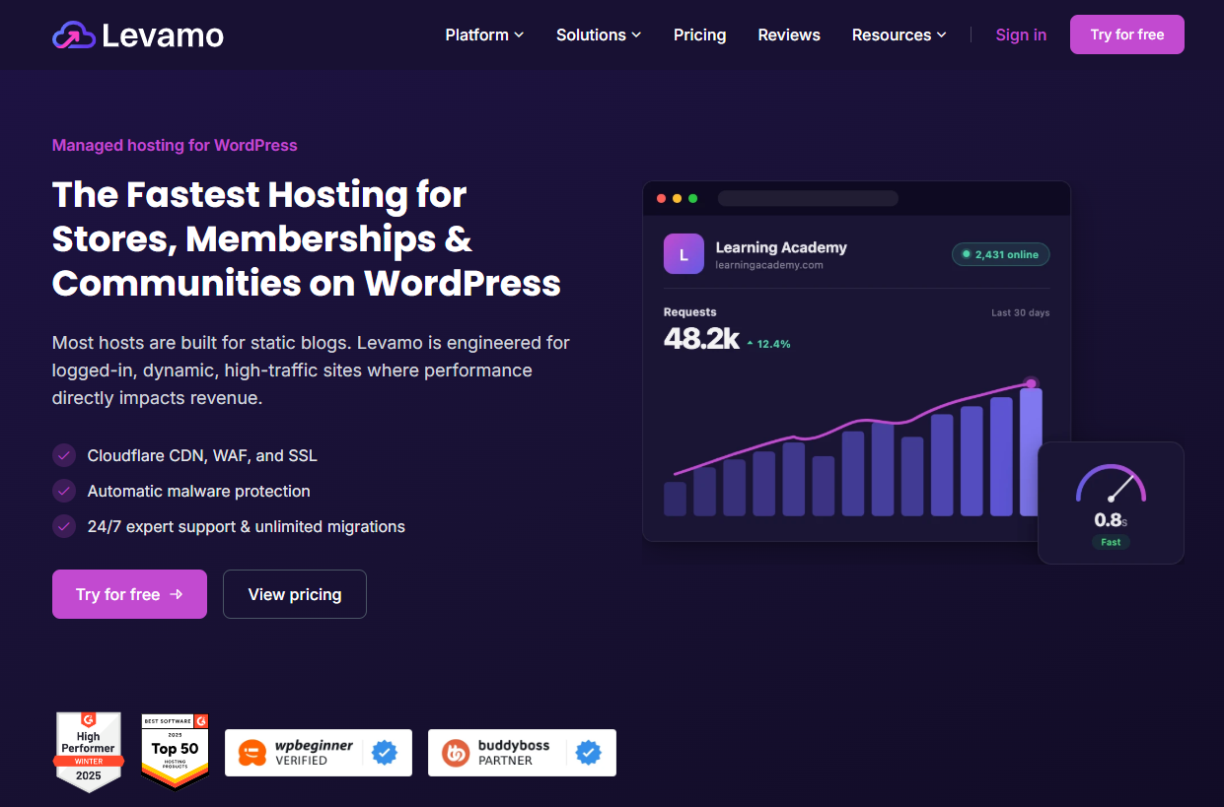This screenshot has width=1224, height=807.
Task: Click the green Fast label
Action: pyautogui.click(x=1111, y=542)
